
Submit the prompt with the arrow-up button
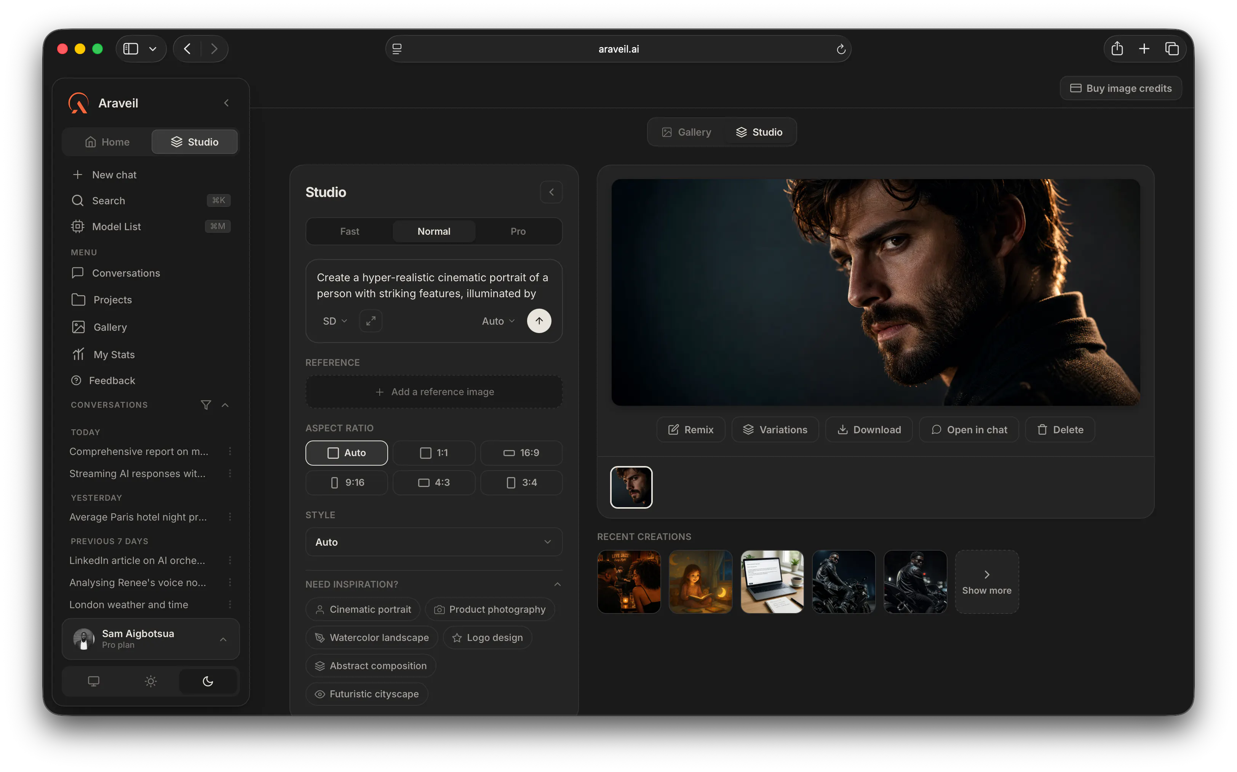point(539,320)
